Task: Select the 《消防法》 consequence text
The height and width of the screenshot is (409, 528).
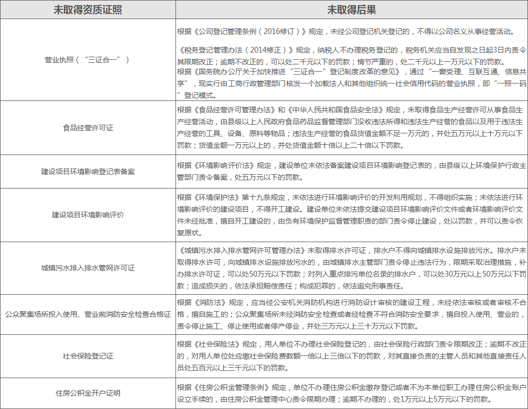Action: coord(351,314)
